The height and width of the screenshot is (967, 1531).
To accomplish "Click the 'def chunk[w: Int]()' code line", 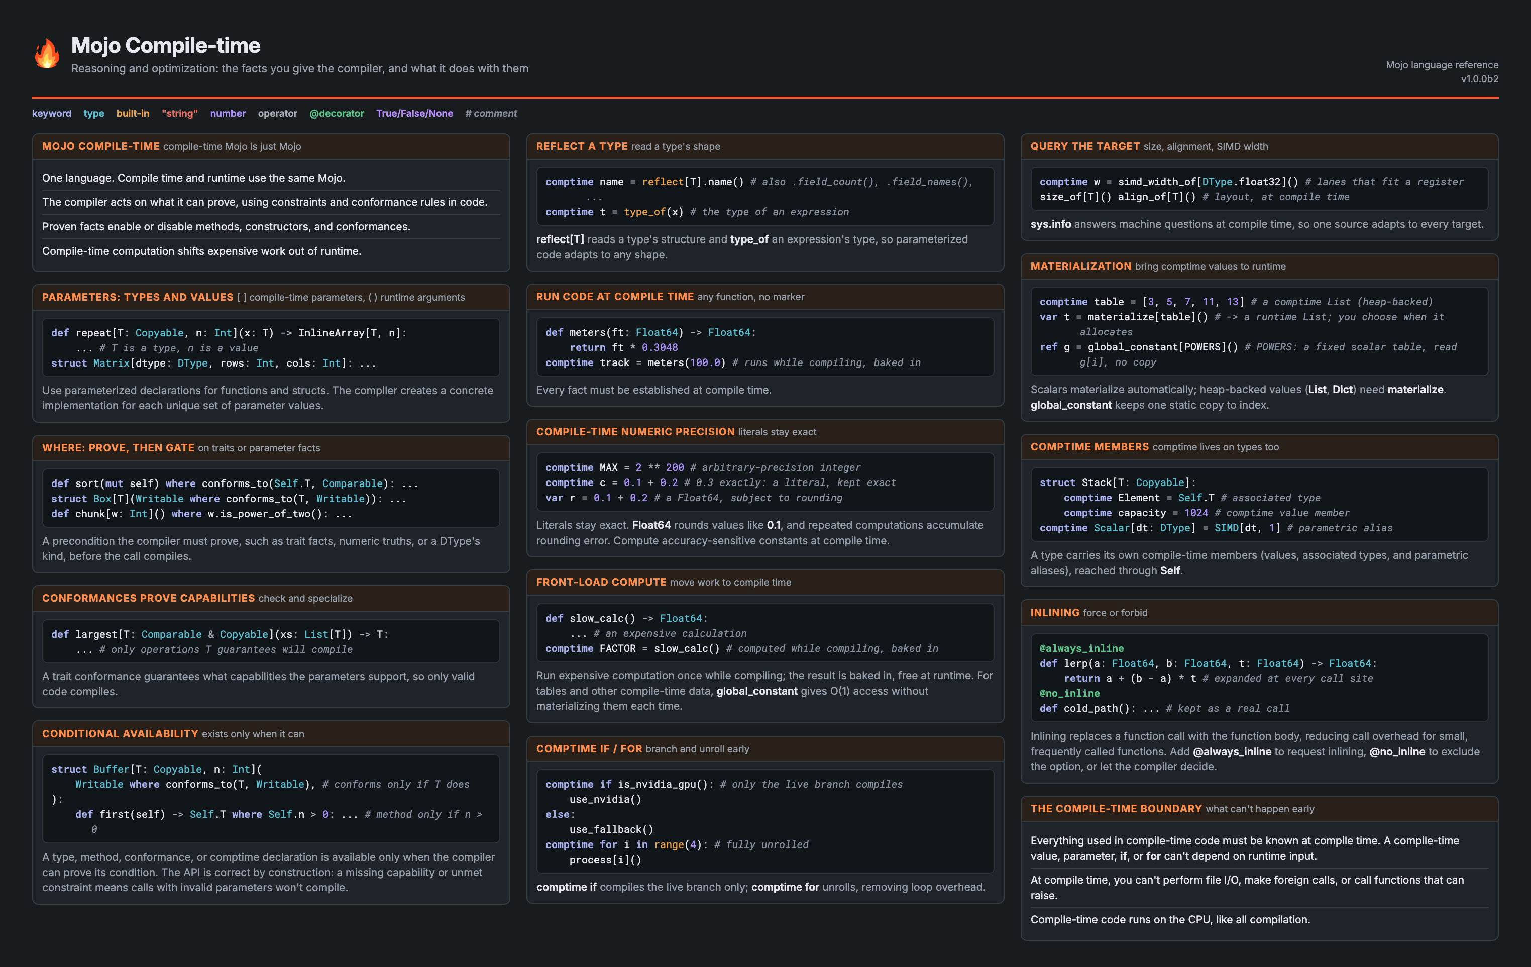I will pyautogui.click(x=201, y=514).
